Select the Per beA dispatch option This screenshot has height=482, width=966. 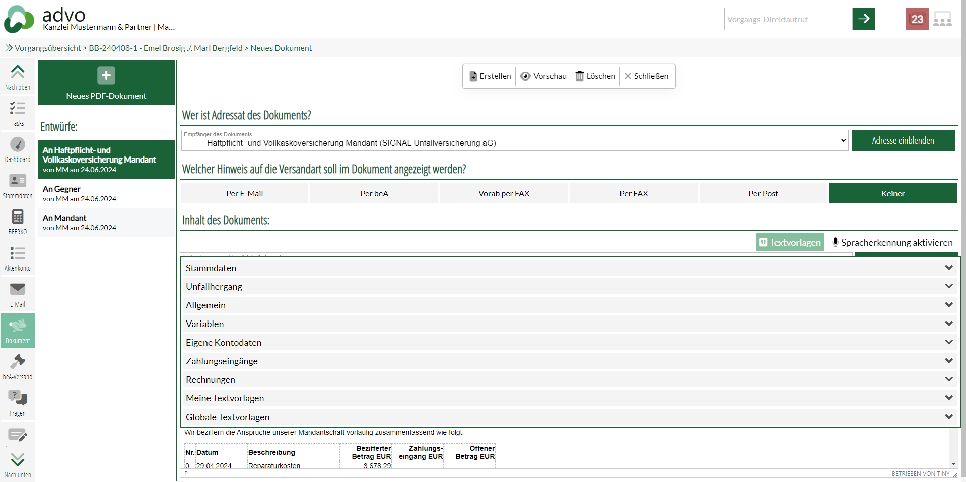click(374, 193)
